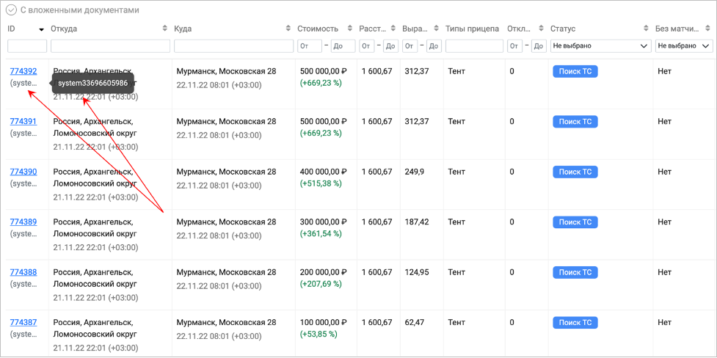Viewport: 717px width, 358px height.
Task: Focus Стоимость 'От' filter field
Action: (x=310, y=46)
